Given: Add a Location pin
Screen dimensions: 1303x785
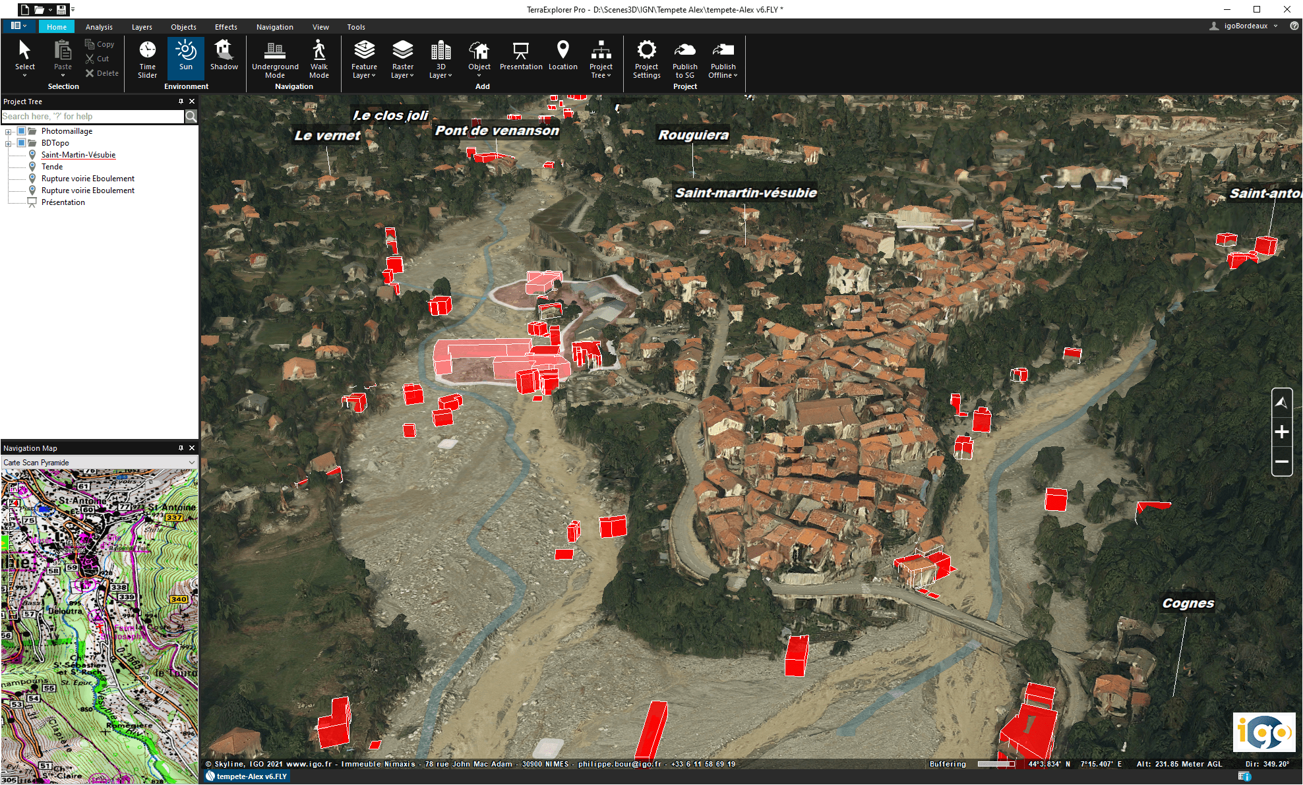Looking at the screenshot, I should point(562,55).
